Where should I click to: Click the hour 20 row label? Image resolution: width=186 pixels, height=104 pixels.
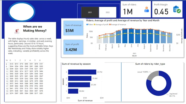7,94
